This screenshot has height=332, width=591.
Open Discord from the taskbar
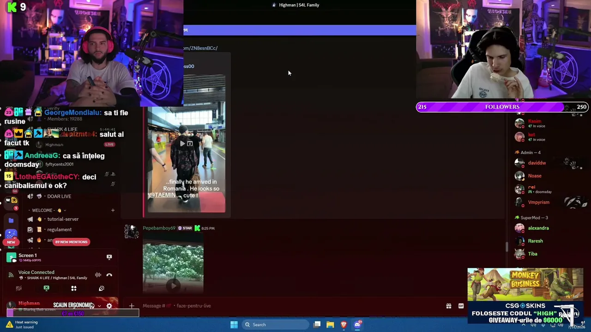click(x=357, y=325)
